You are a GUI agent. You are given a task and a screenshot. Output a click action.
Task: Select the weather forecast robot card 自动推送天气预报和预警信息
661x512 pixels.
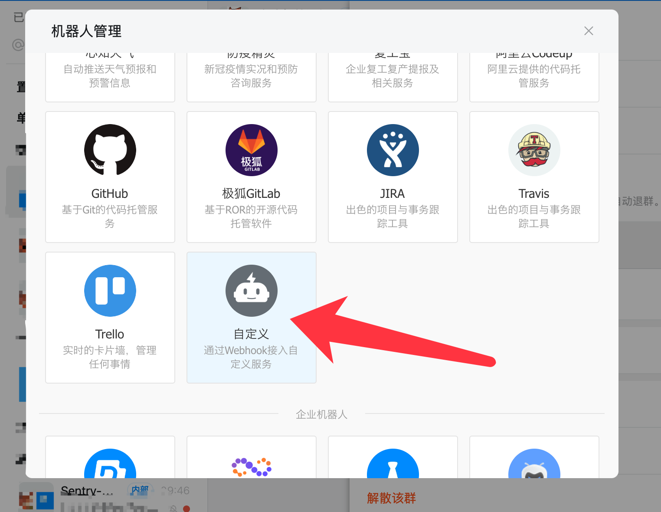coord(110,77)
